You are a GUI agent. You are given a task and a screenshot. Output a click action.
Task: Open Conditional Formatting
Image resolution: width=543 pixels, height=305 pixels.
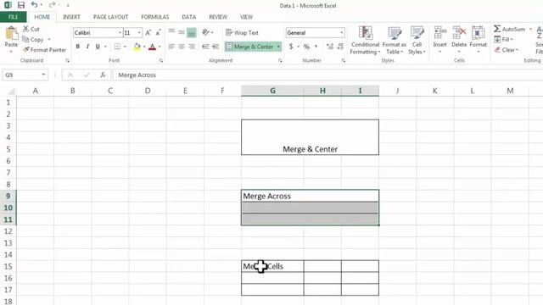tap(365, 40)
